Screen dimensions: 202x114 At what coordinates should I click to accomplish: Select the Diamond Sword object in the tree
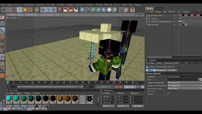(x=156, y=16)
